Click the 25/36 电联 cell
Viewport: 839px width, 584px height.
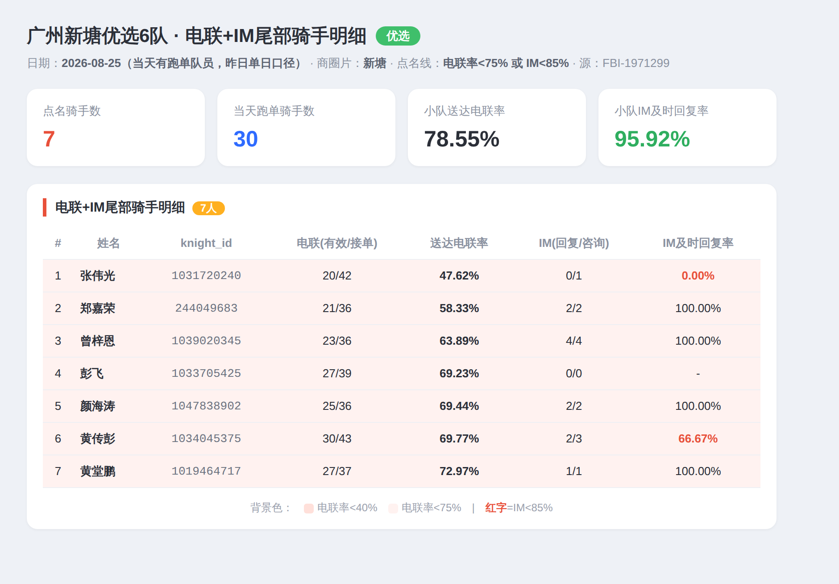[337, 406]
